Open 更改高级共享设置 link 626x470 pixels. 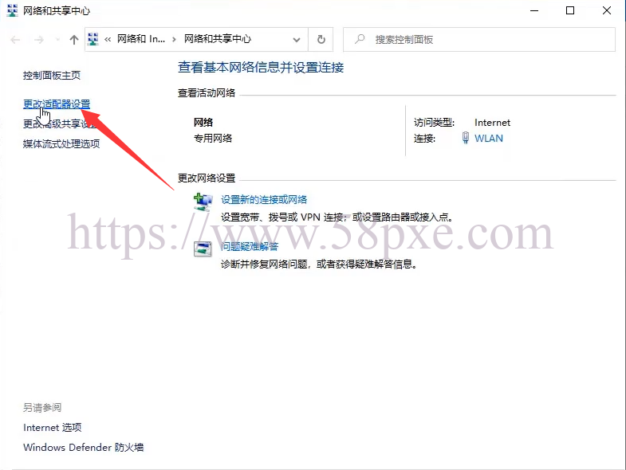pyautogui.click(x=60, y=124)
